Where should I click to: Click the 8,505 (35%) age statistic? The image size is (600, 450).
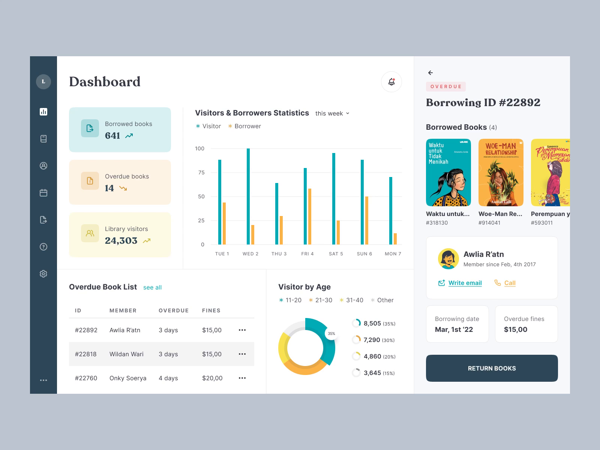click(x=379, y=324)
